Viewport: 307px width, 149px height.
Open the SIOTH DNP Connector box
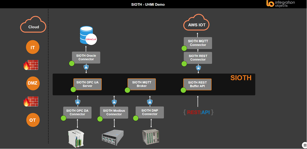[x=150, y=112]
